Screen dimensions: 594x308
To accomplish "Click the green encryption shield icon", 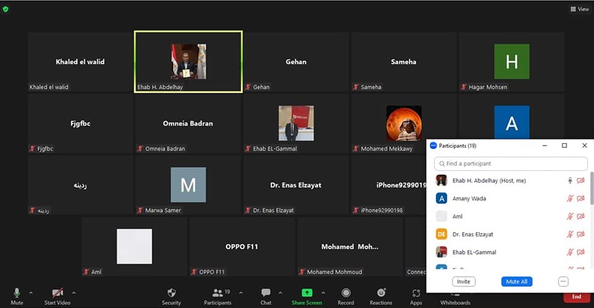I will tap(6, 9).
